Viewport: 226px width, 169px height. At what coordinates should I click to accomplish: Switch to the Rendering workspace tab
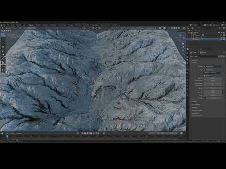point(86,25)
